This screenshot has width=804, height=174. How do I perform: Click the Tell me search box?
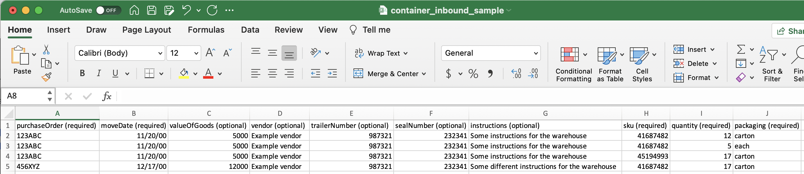[370, 30]
